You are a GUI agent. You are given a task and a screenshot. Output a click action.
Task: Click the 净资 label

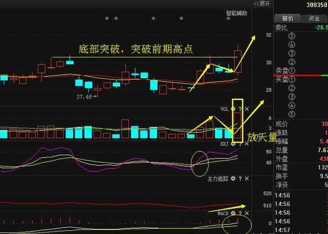[x=281, y=185]
